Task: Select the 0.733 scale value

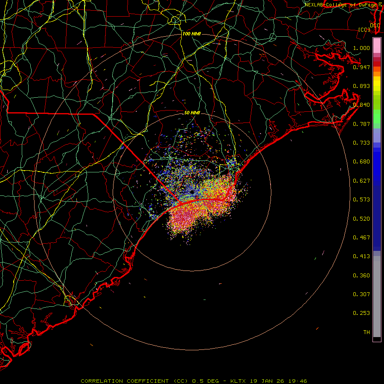Action: [361, 143]
